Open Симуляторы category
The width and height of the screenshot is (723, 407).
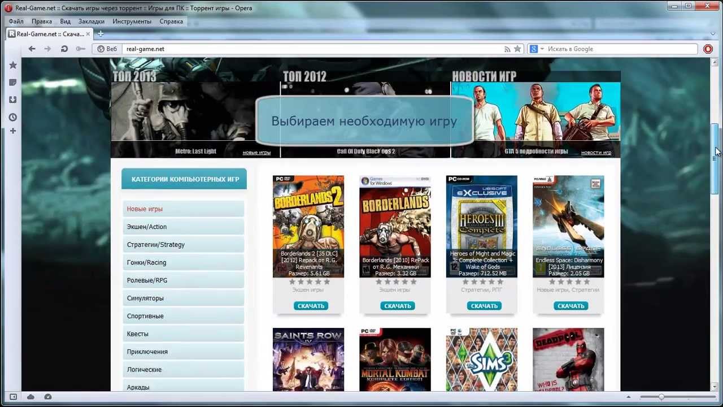click(184, 298)
